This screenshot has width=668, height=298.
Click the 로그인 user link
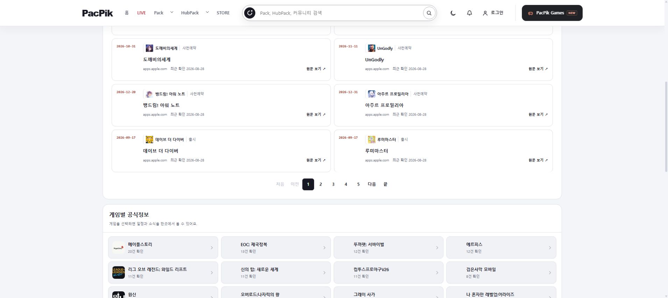493,13
